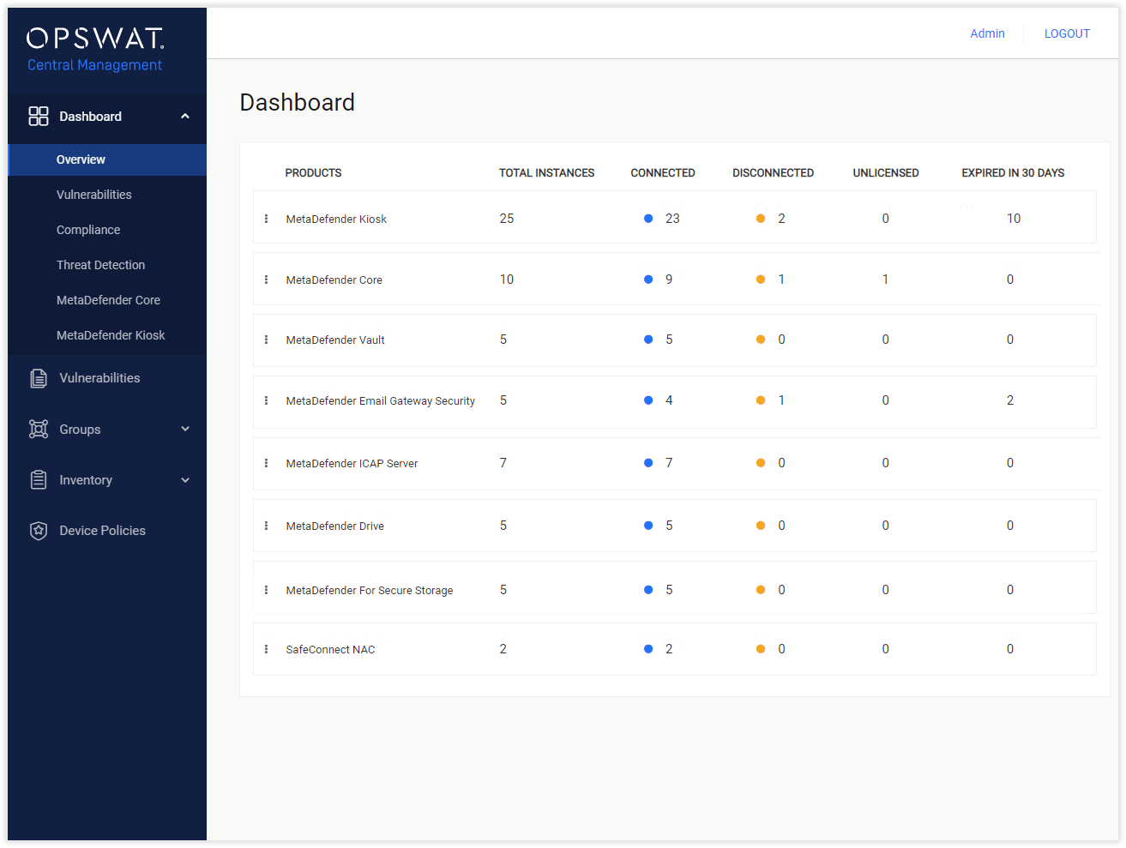
Task: Open the Device Policies section label
Action: click(x=103, y=531)
